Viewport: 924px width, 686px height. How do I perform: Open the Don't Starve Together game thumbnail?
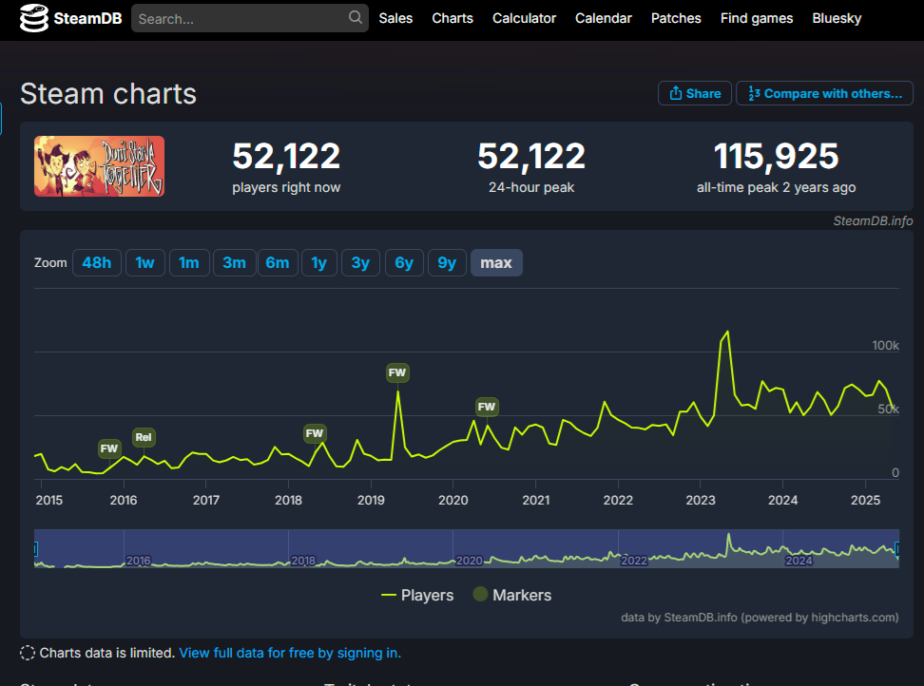(x=100, y=166)
